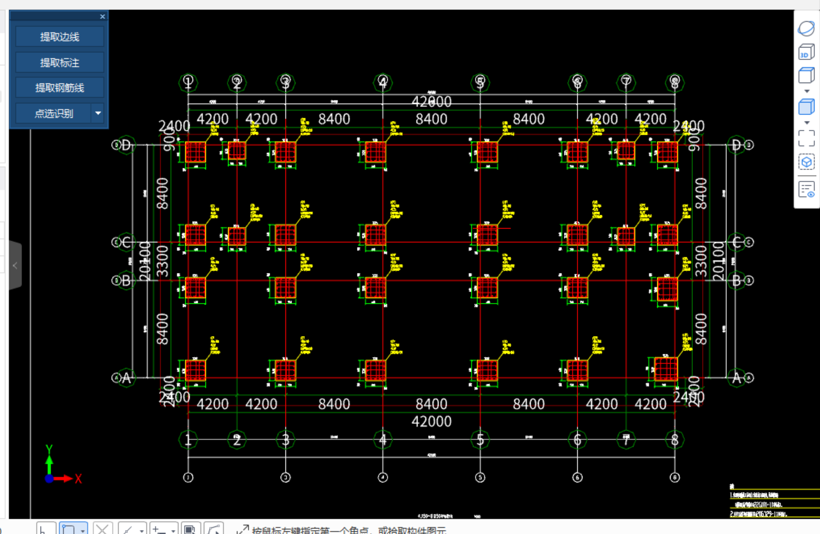Image resolution: width=820 pixels, height=534 pixels.
Task: Click the bottom 42000 overall dimension text
Action: tap(431, 422)
